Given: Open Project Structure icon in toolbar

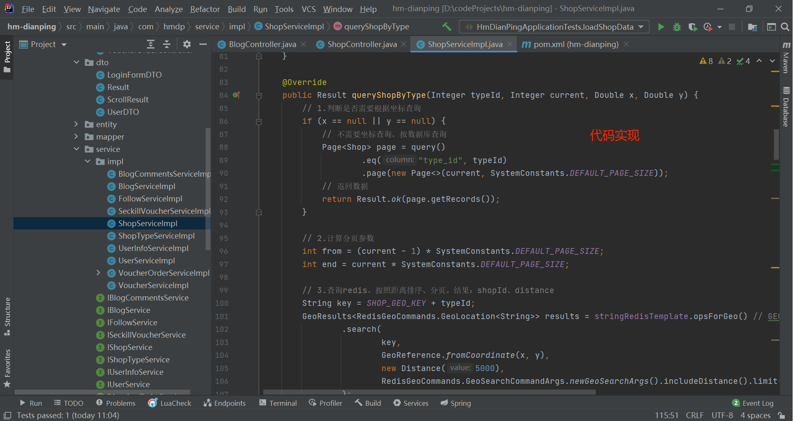Looking at the screenshot, I should pos(752,27).
